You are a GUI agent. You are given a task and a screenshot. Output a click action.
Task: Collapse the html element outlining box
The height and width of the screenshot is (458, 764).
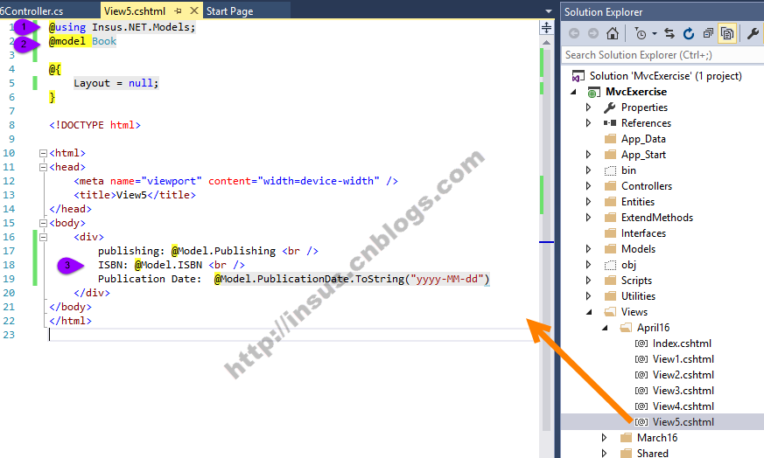(43, 153)
